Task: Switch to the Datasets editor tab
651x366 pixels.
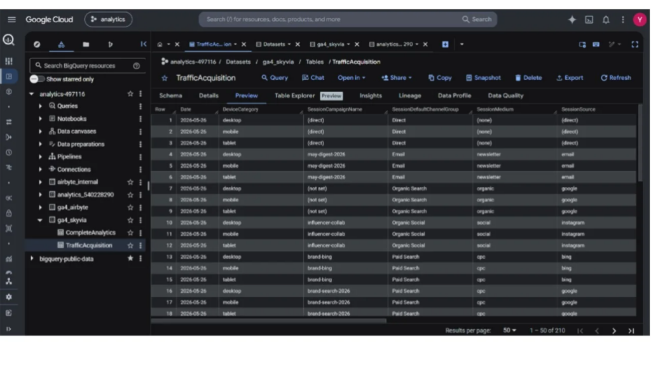Action: (x=273, y=44)
